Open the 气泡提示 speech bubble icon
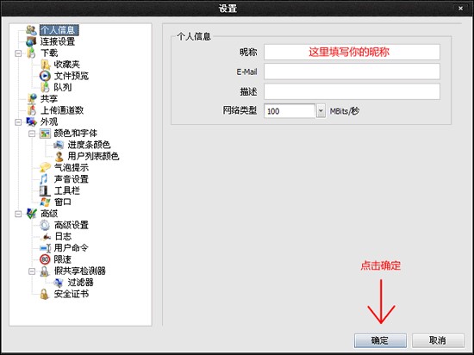Image resolution: width=474 pixels, height=355 pixels. coord(45,167)
